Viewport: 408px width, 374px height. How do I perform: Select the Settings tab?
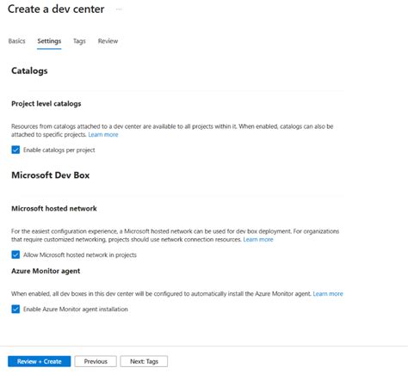[x=49, y=41]
